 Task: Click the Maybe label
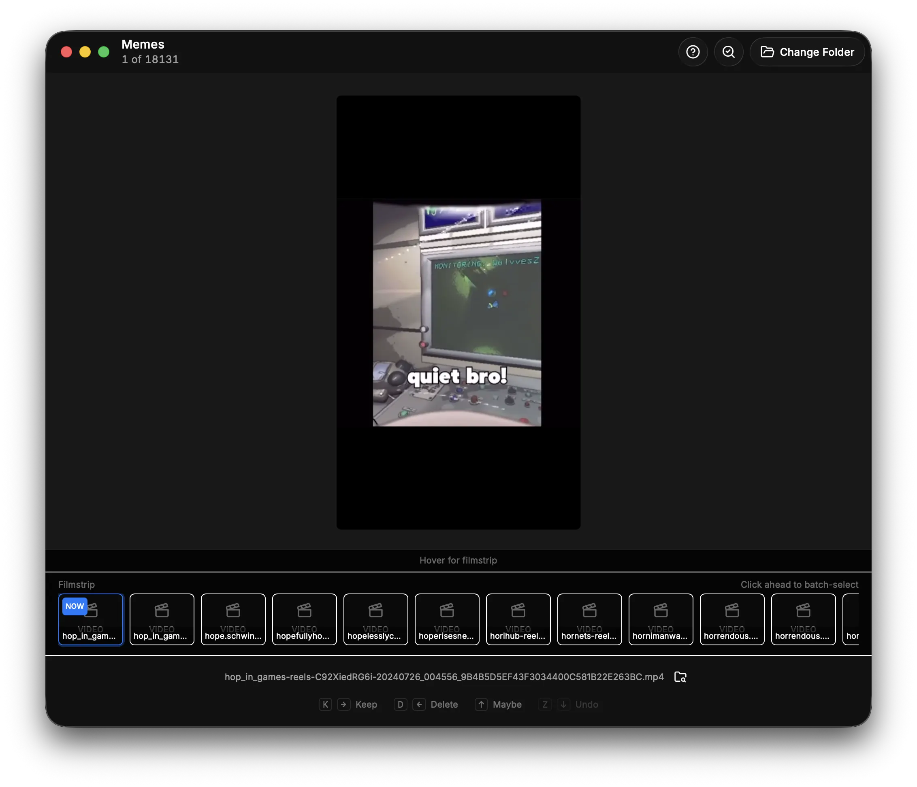click(x=507, y=705)
